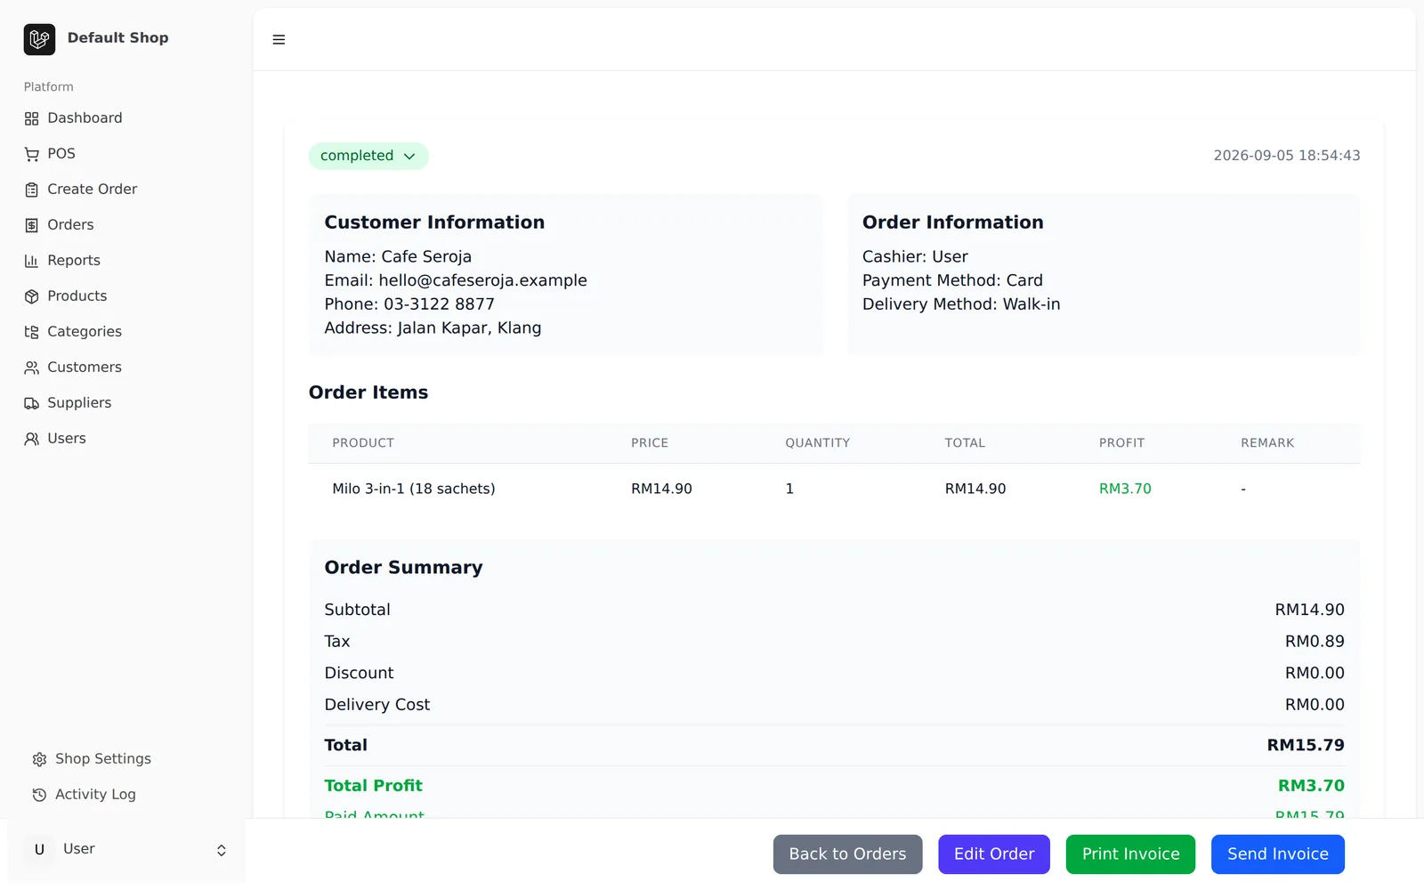Click the Users person icon
The width and height of the screenshot is (1424, 890).
(x=32, y=439)
